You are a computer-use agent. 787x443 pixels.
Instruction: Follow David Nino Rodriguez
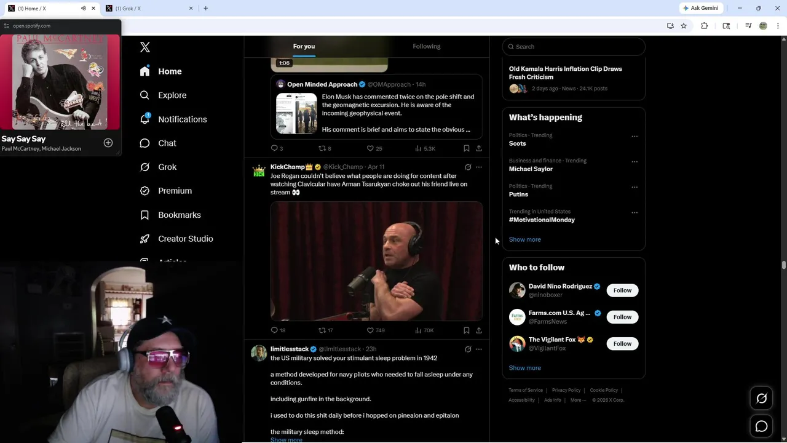tap(622, 290)
